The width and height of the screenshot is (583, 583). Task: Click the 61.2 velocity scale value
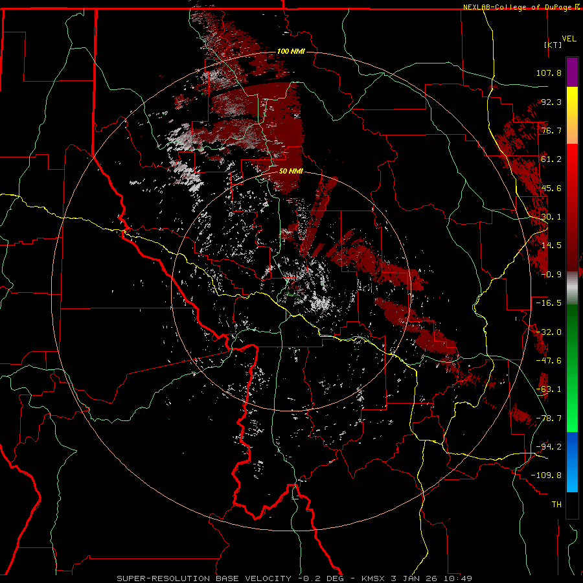coord(551,159)
